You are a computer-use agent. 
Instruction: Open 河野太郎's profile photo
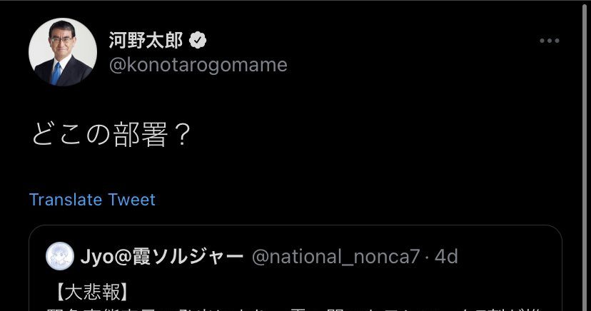(62, 52)
